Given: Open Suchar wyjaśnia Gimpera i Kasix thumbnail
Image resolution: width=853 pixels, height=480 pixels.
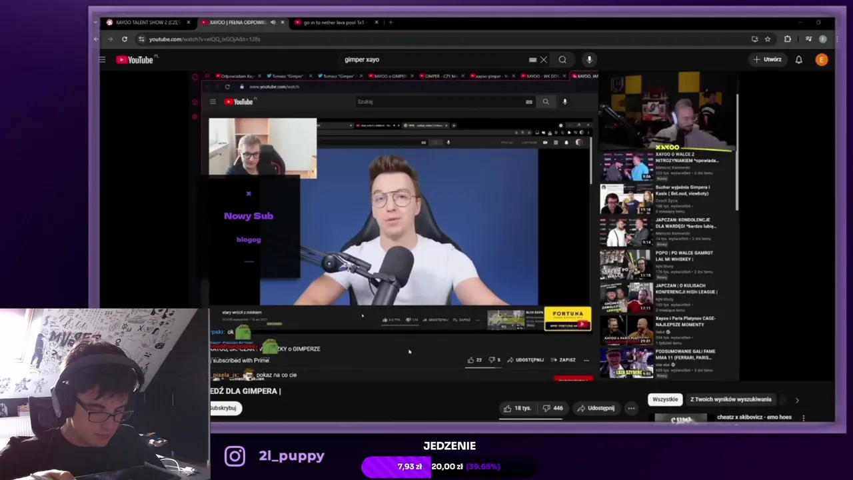Looking at the screenshot, I should point(626,199).
